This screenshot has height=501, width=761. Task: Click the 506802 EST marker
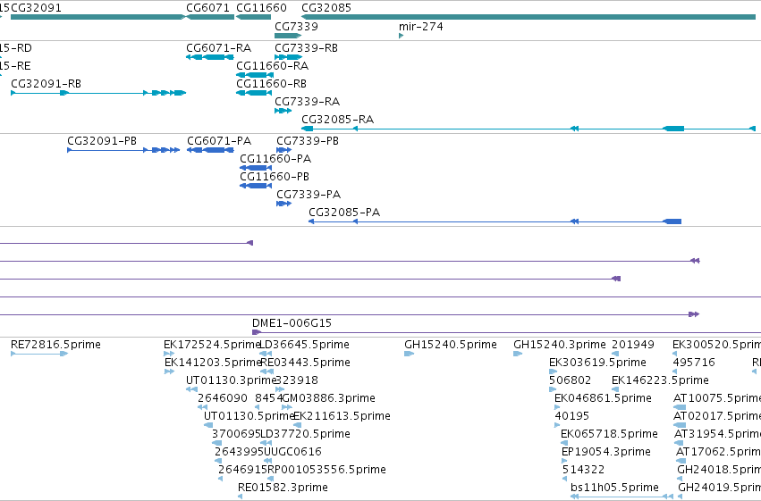coord(553,389)
